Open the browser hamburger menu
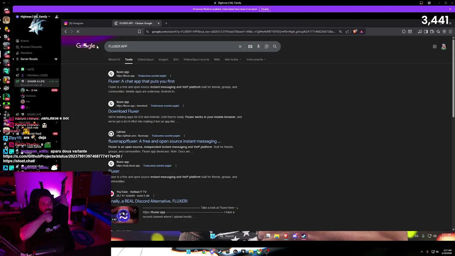Image resolution: width=455 pixels, height=256 pixels. [x=450, y=32]
